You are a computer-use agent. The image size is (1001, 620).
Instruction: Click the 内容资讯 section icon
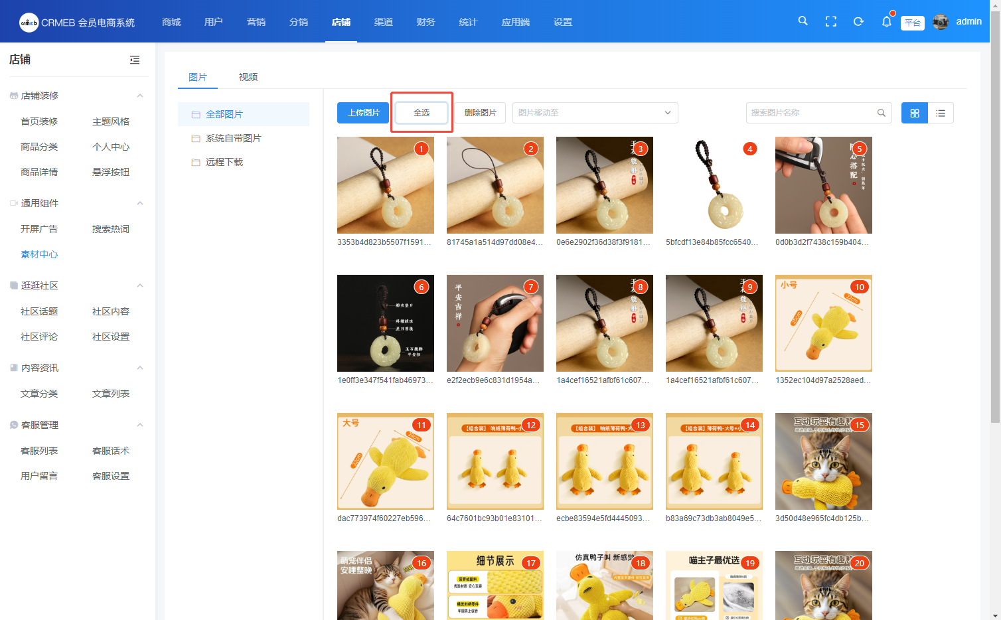point(14,368)
